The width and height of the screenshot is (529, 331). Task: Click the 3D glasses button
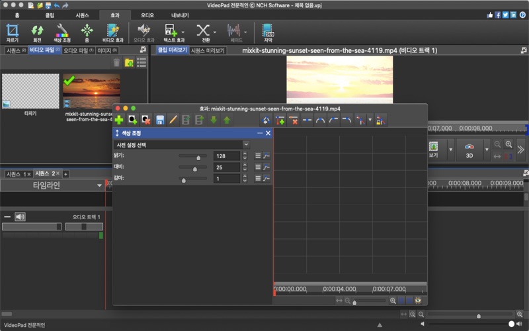coord(469,150)
